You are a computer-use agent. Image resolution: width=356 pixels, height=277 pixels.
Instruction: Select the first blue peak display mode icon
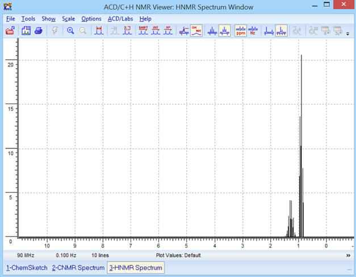pos(212,31)
